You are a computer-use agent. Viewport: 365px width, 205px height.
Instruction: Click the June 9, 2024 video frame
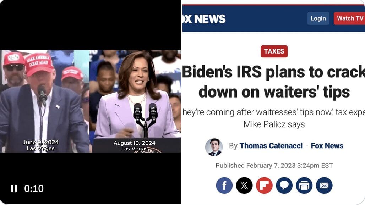[45, 101]
